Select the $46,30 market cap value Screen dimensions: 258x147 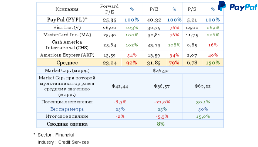tap(161, 71)
